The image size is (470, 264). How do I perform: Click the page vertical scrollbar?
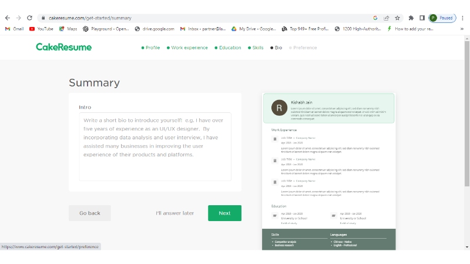pos(466,118)
